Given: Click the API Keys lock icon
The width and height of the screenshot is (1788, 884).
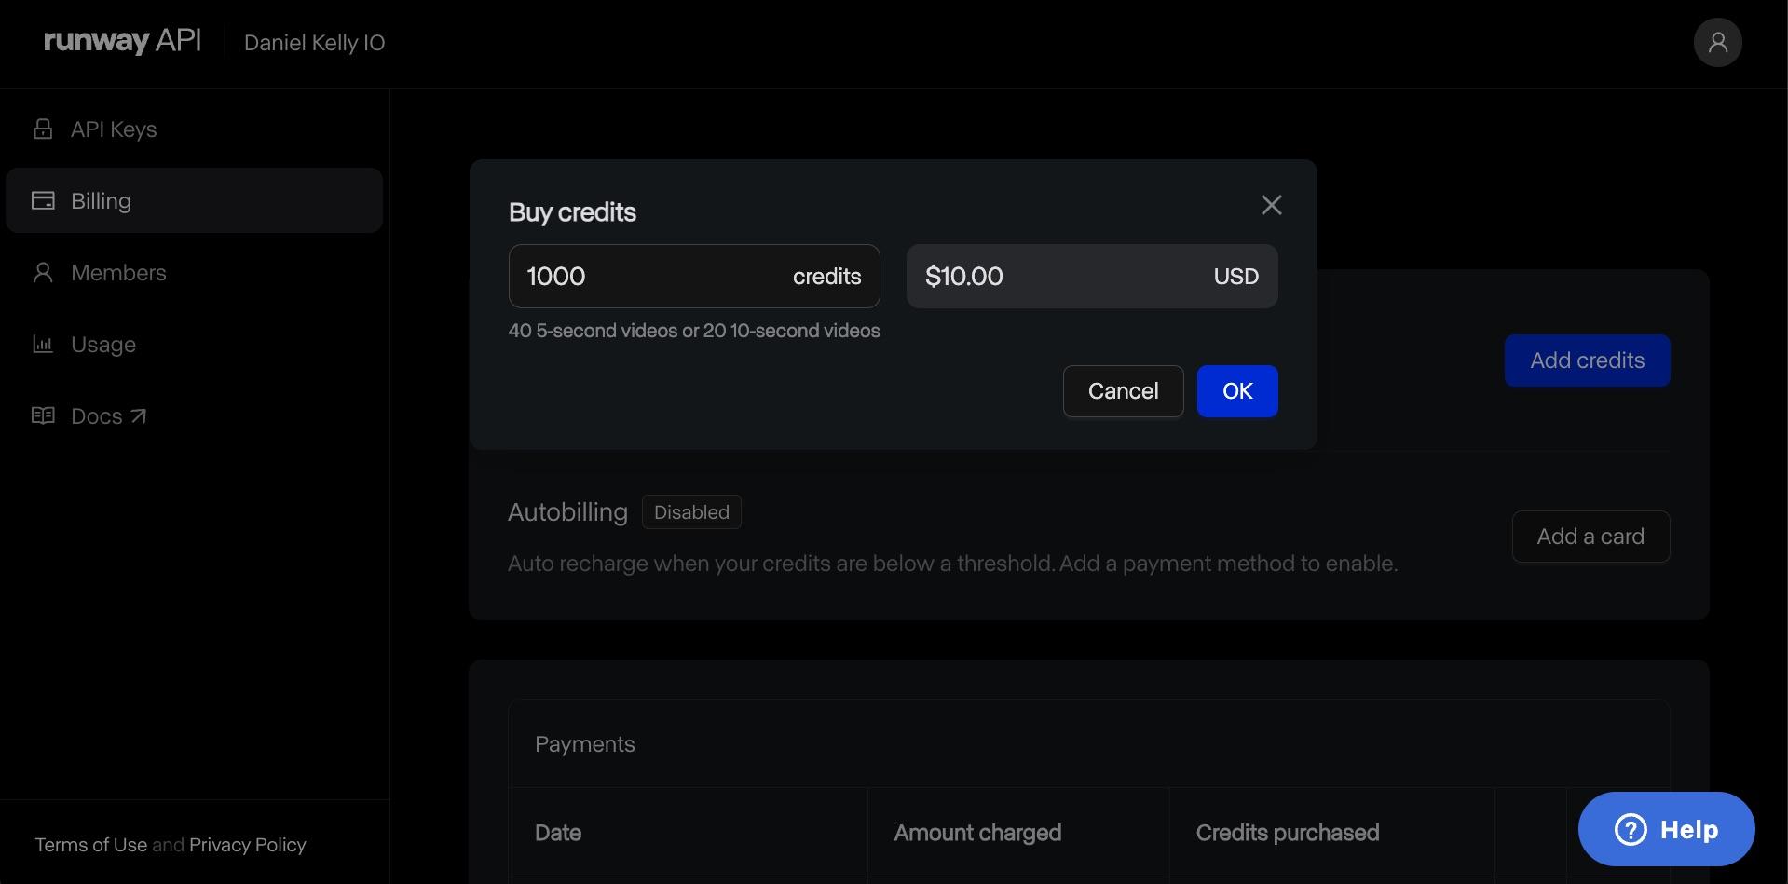Looking at the screenshot, I should (43, 129).
